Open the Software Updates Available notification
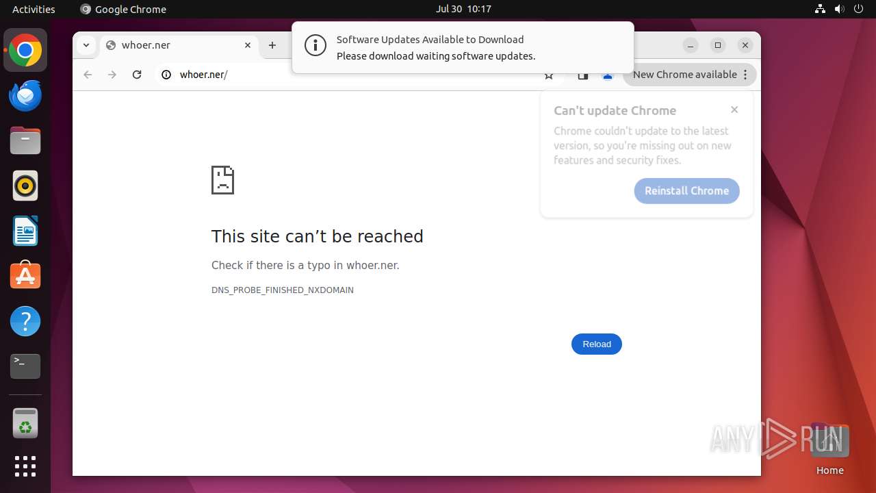This screenshot has width=876, height=493. (x=463, y=47)
